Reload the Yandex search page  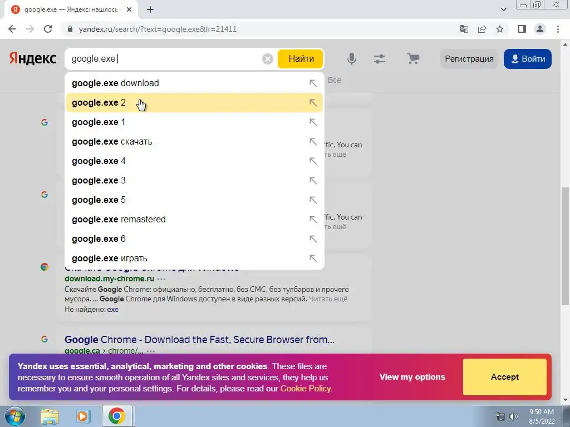pos(48,29)
